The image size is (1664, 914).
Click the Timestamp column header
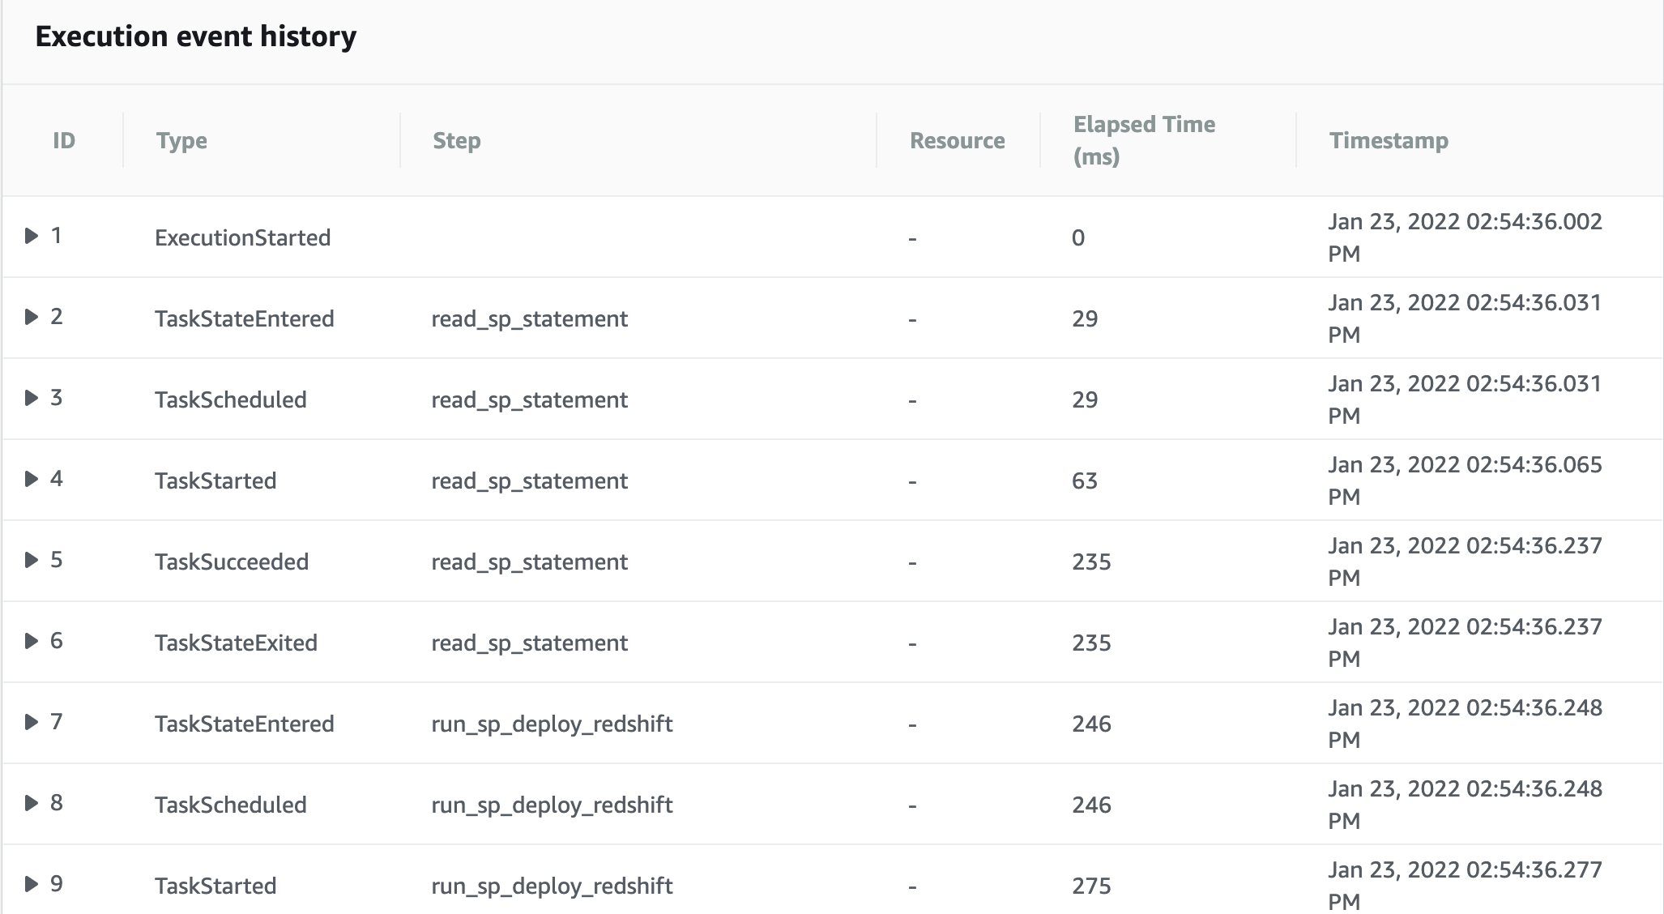[1388, 141]
